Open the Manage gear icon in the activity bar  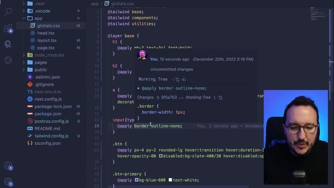8,181
